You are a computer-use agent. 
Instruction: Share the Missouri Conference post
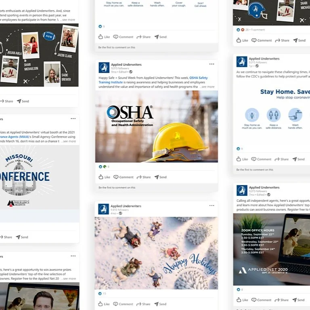pyautogui.click(x=6, y=237)
